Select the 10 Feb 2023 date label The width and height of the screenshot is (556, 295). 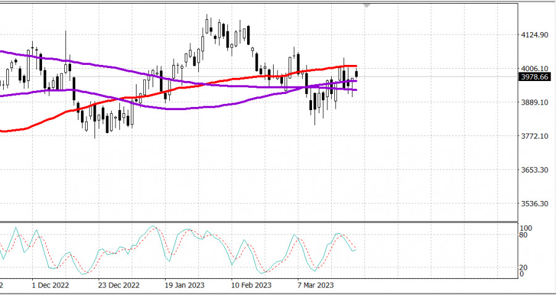pos(251,286)
